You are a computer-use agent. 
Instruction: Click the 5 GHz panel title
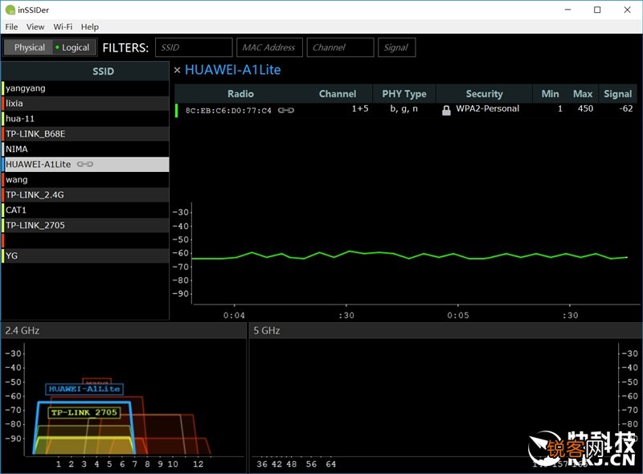coord(267,330)
